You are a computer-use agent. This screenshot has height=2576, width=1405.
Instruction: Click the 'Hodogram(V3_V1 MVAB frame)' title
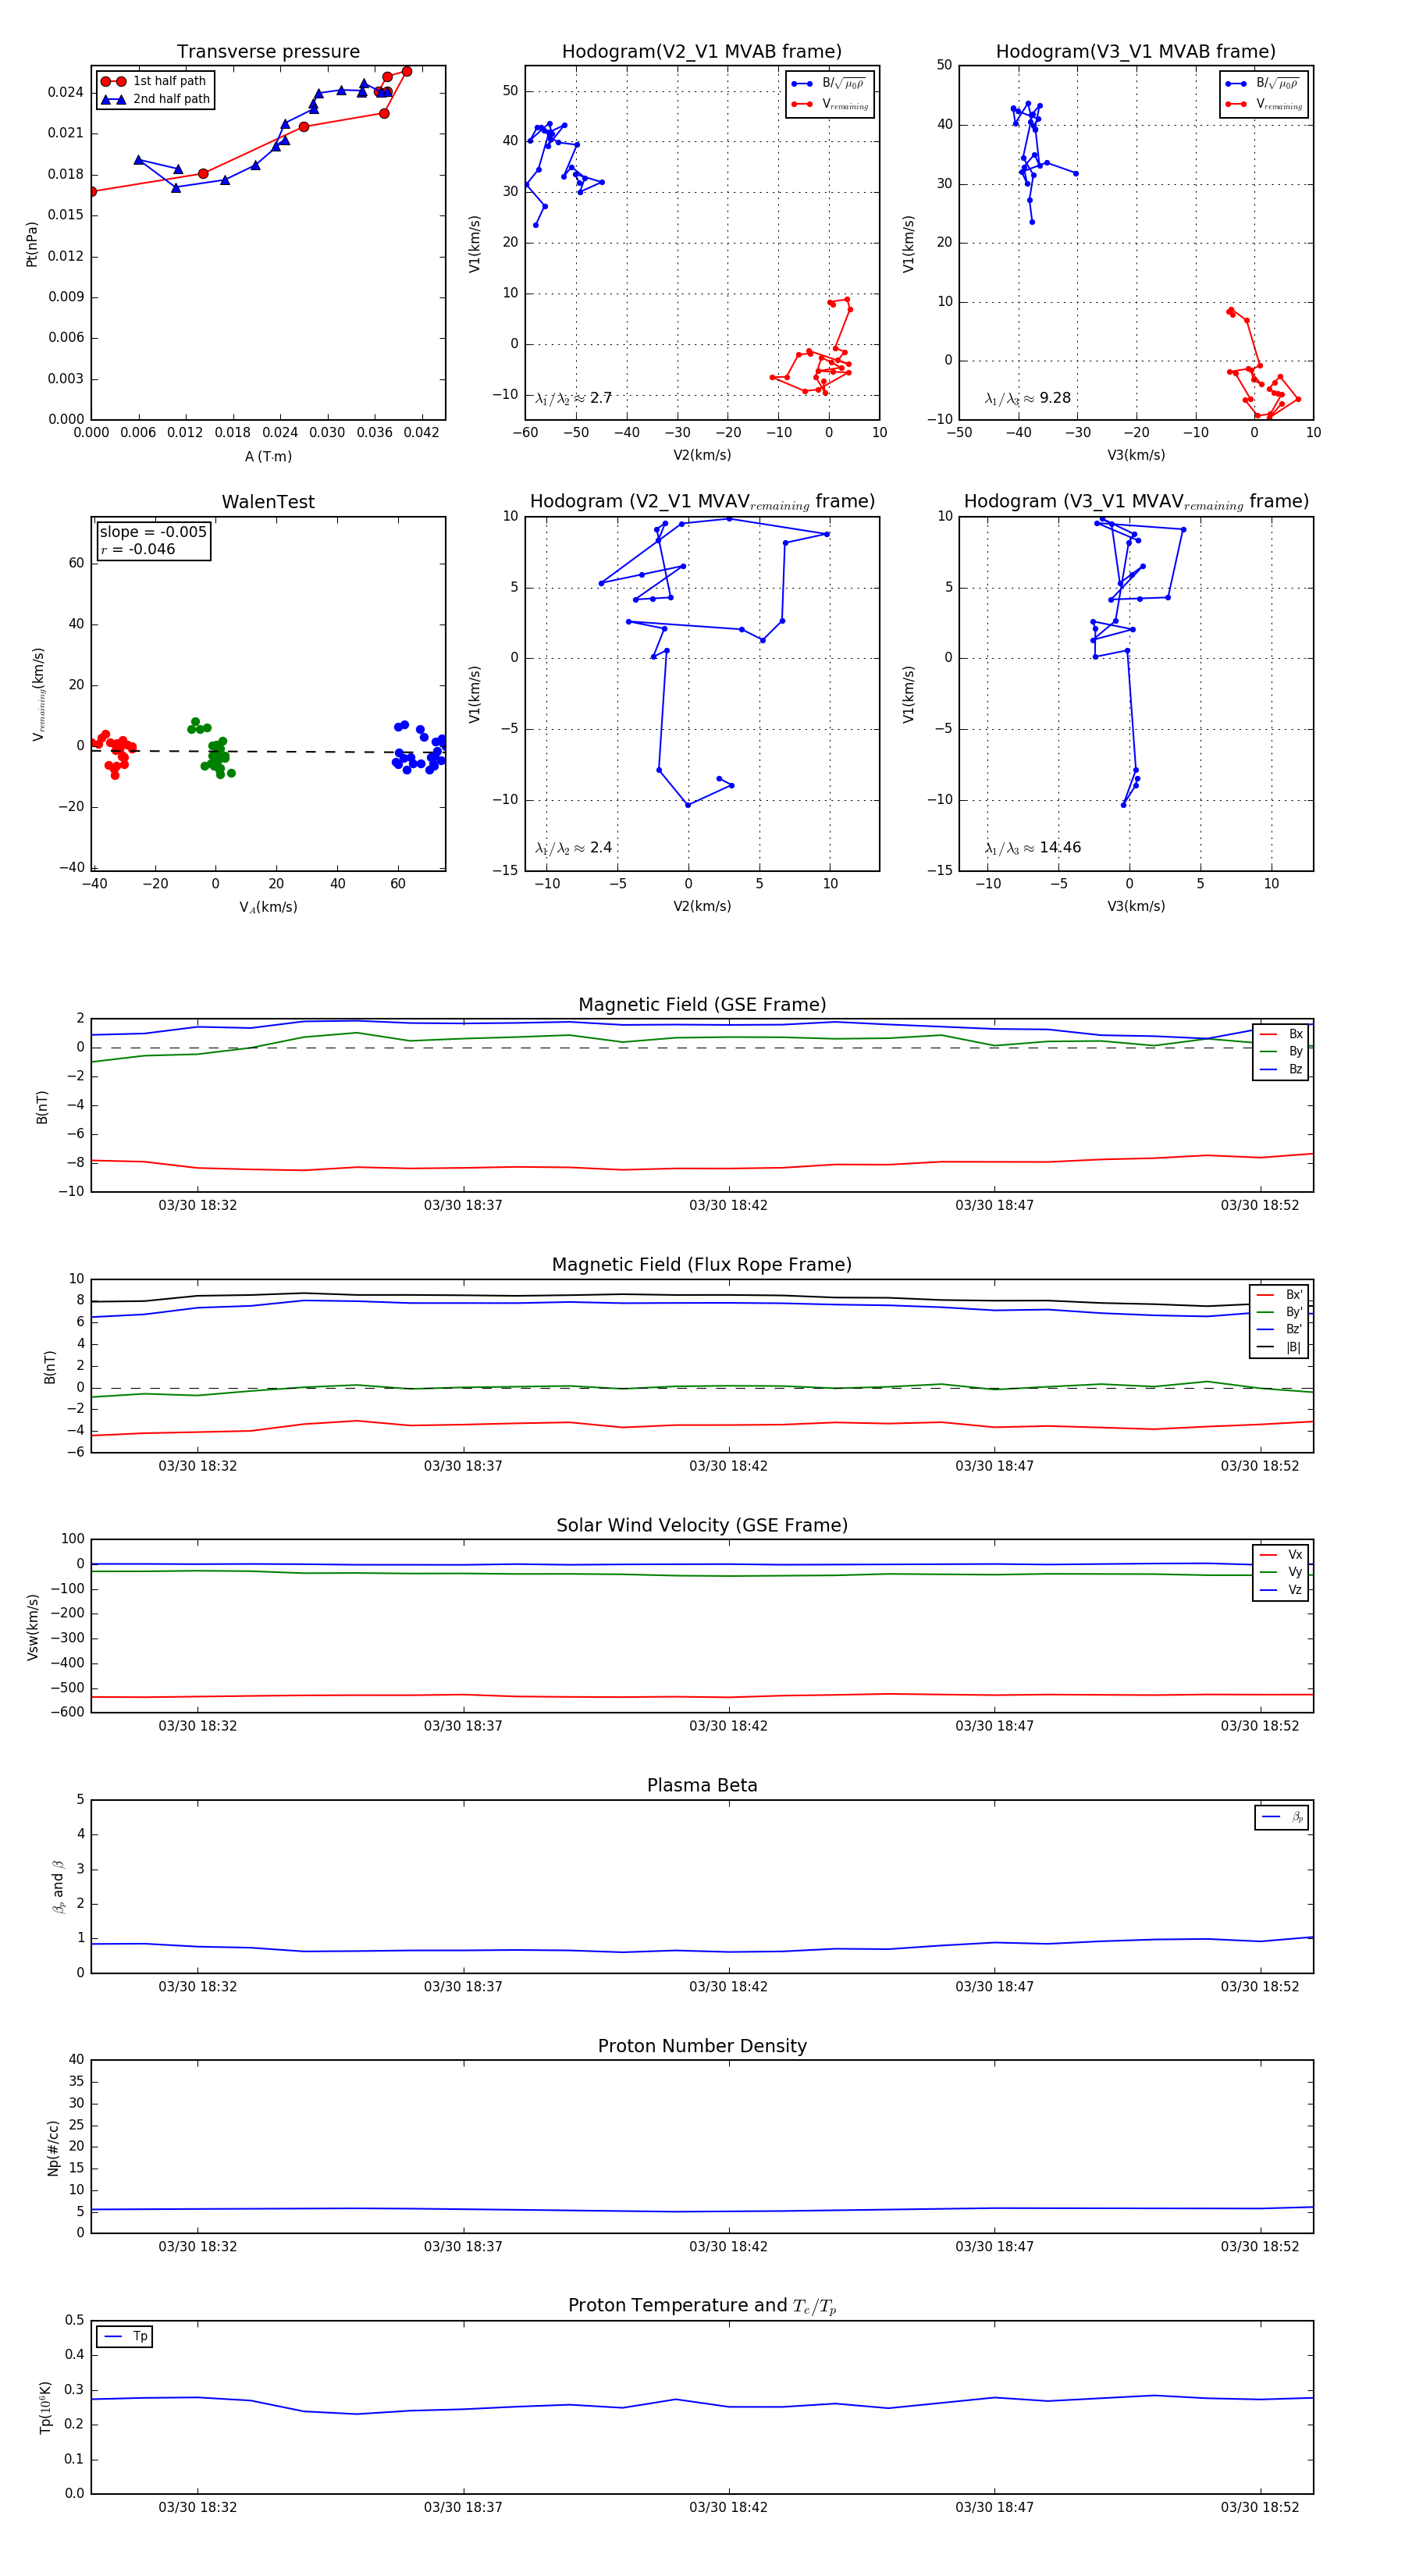coord(1136,51)
